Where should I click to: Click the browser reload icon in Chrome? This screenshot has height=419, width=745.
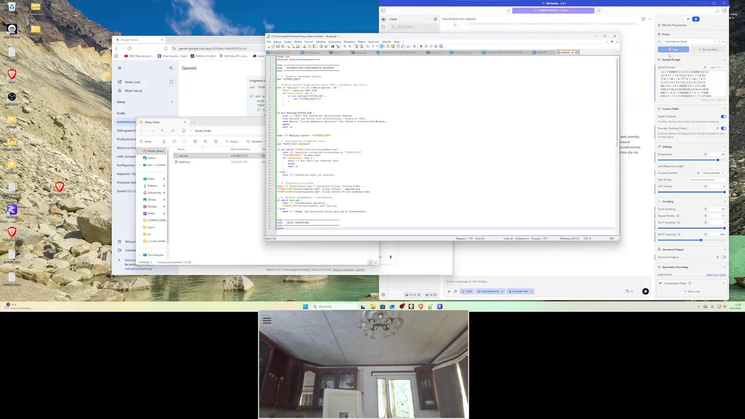[129, 48]
